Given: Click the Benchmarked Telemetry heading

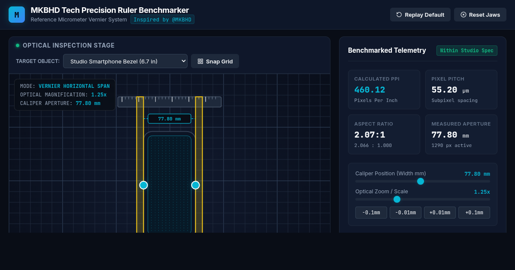Looking at the screenshot, I should pyautogui.click(x=387, y=51).
